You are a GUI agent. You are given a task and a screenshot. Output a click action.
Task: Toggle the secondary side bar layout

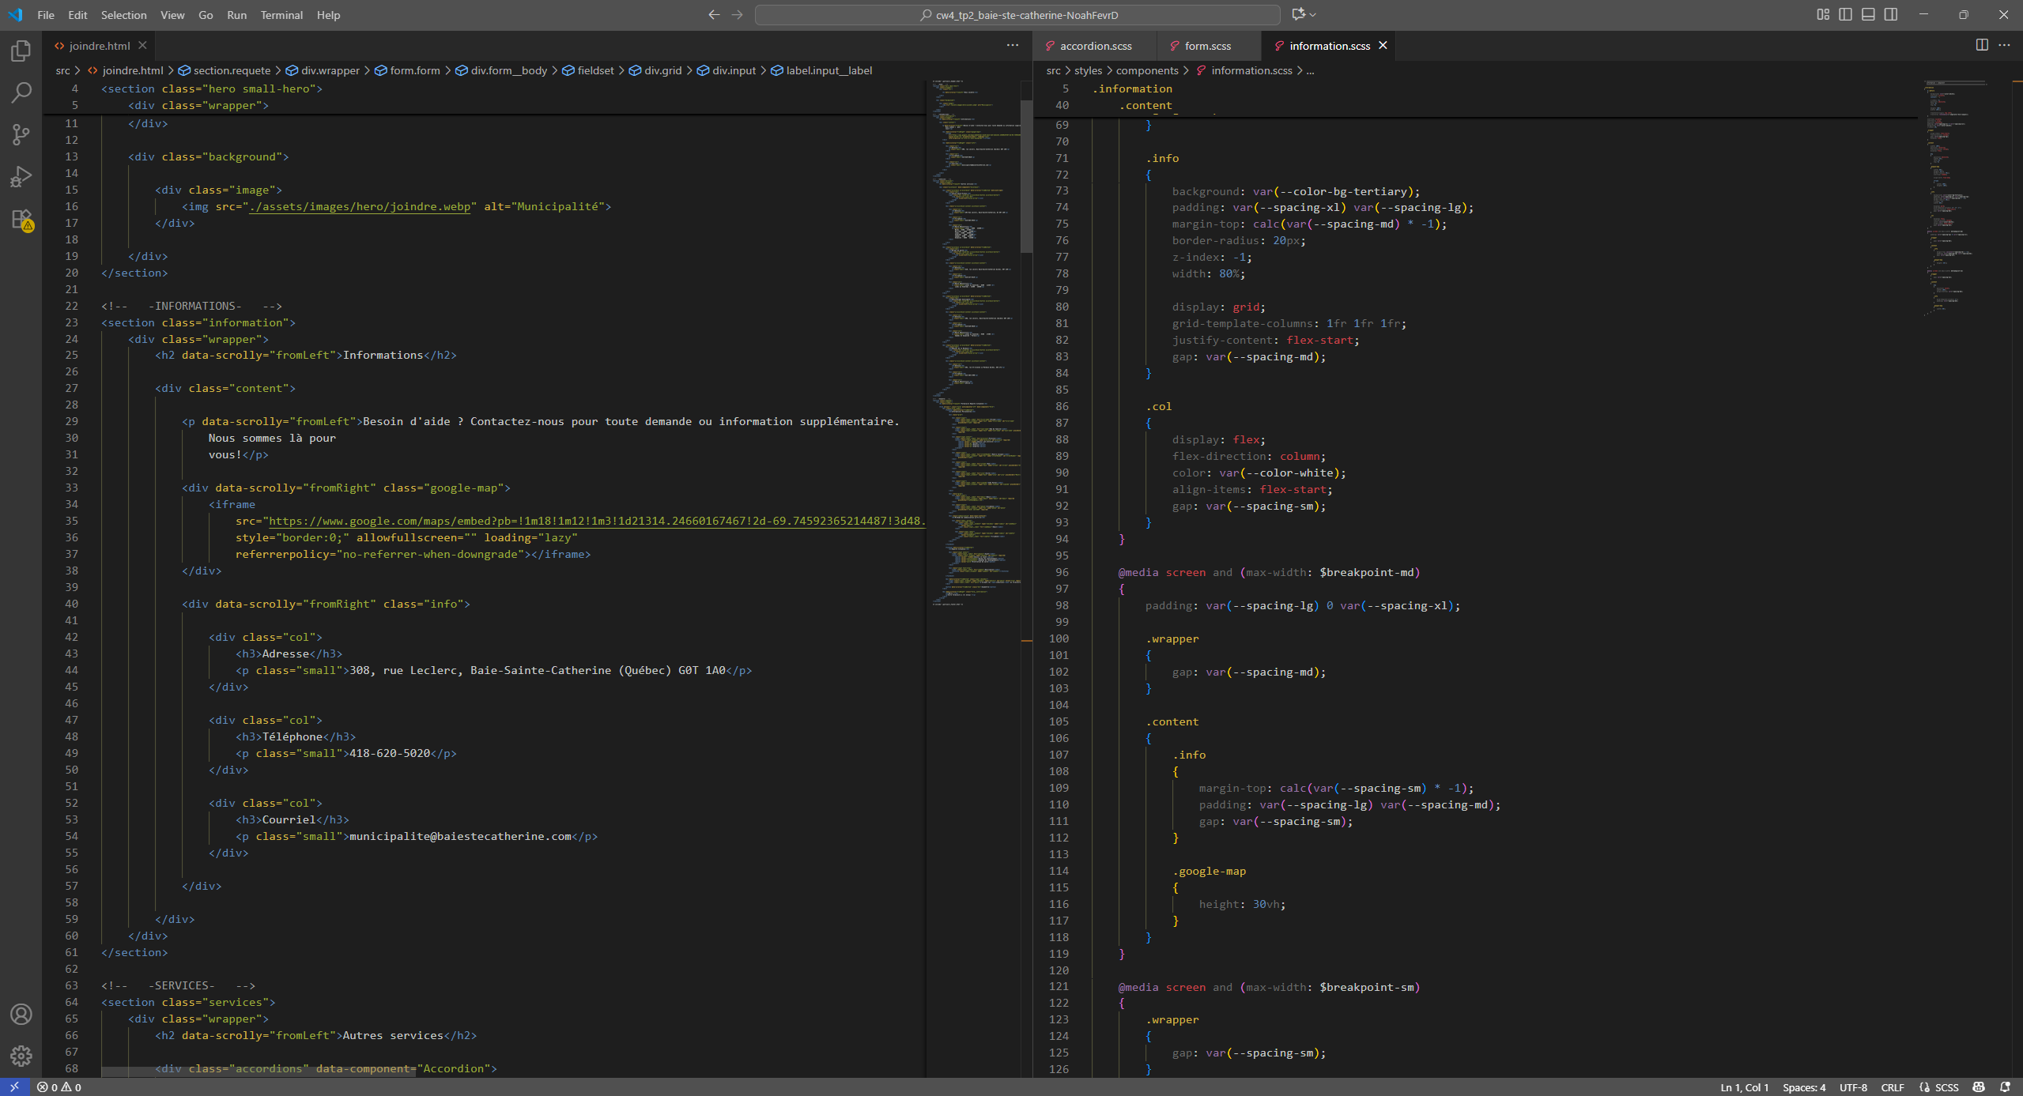point(1890,14)
